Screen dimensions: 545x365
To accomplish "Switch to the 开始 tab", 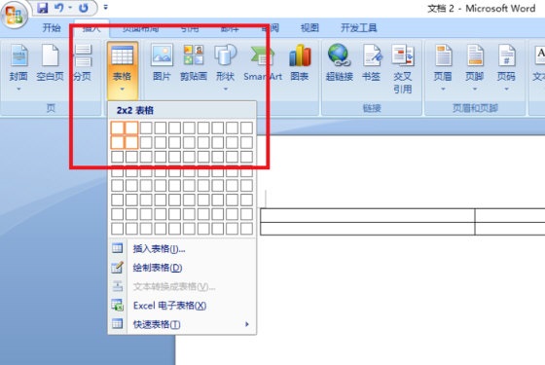I will coord(52,28).
